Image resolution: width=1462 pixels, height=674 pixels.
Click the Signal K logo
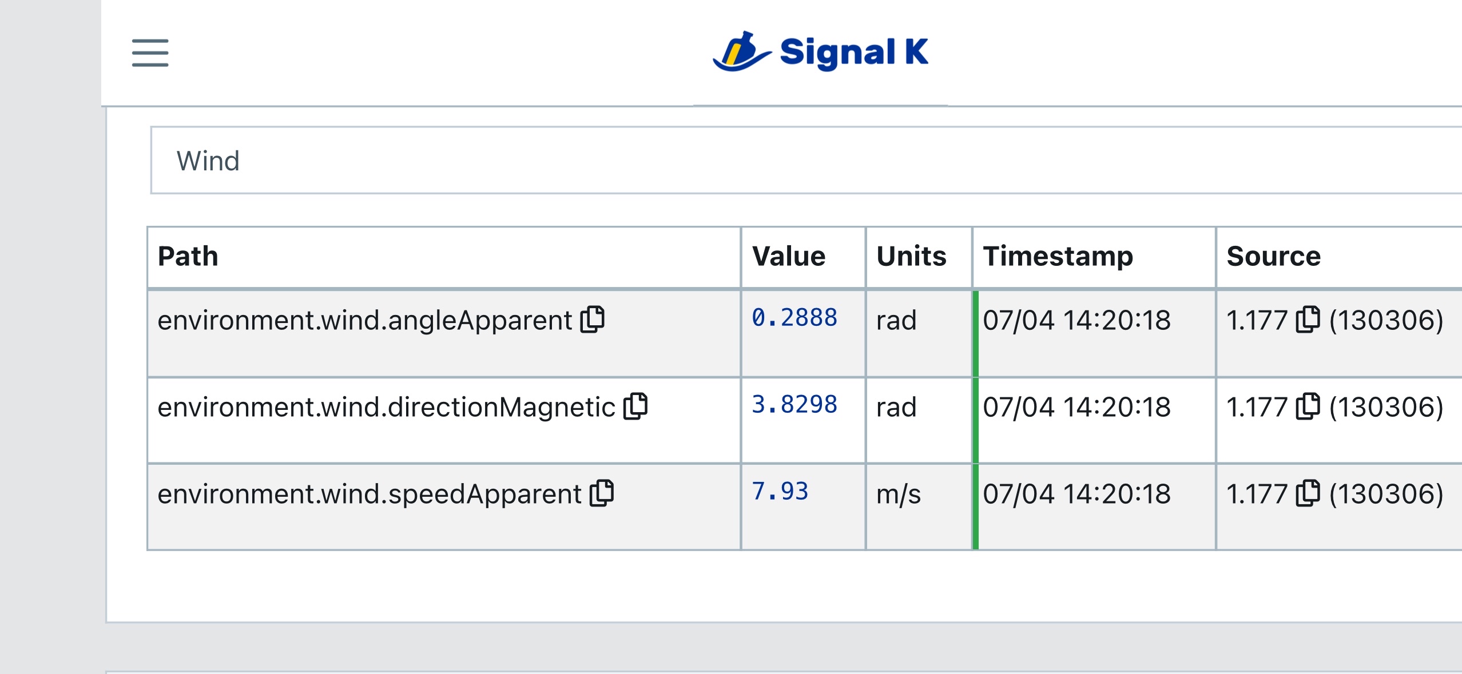[820, 53]
